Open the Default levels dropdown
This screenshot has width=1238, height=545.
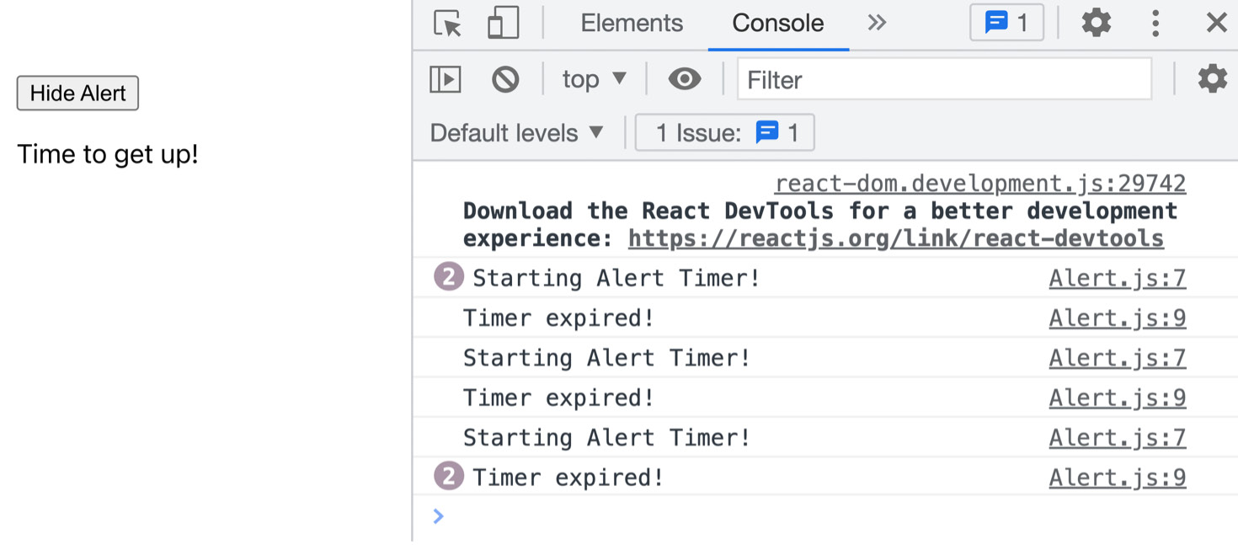[516, 132]
